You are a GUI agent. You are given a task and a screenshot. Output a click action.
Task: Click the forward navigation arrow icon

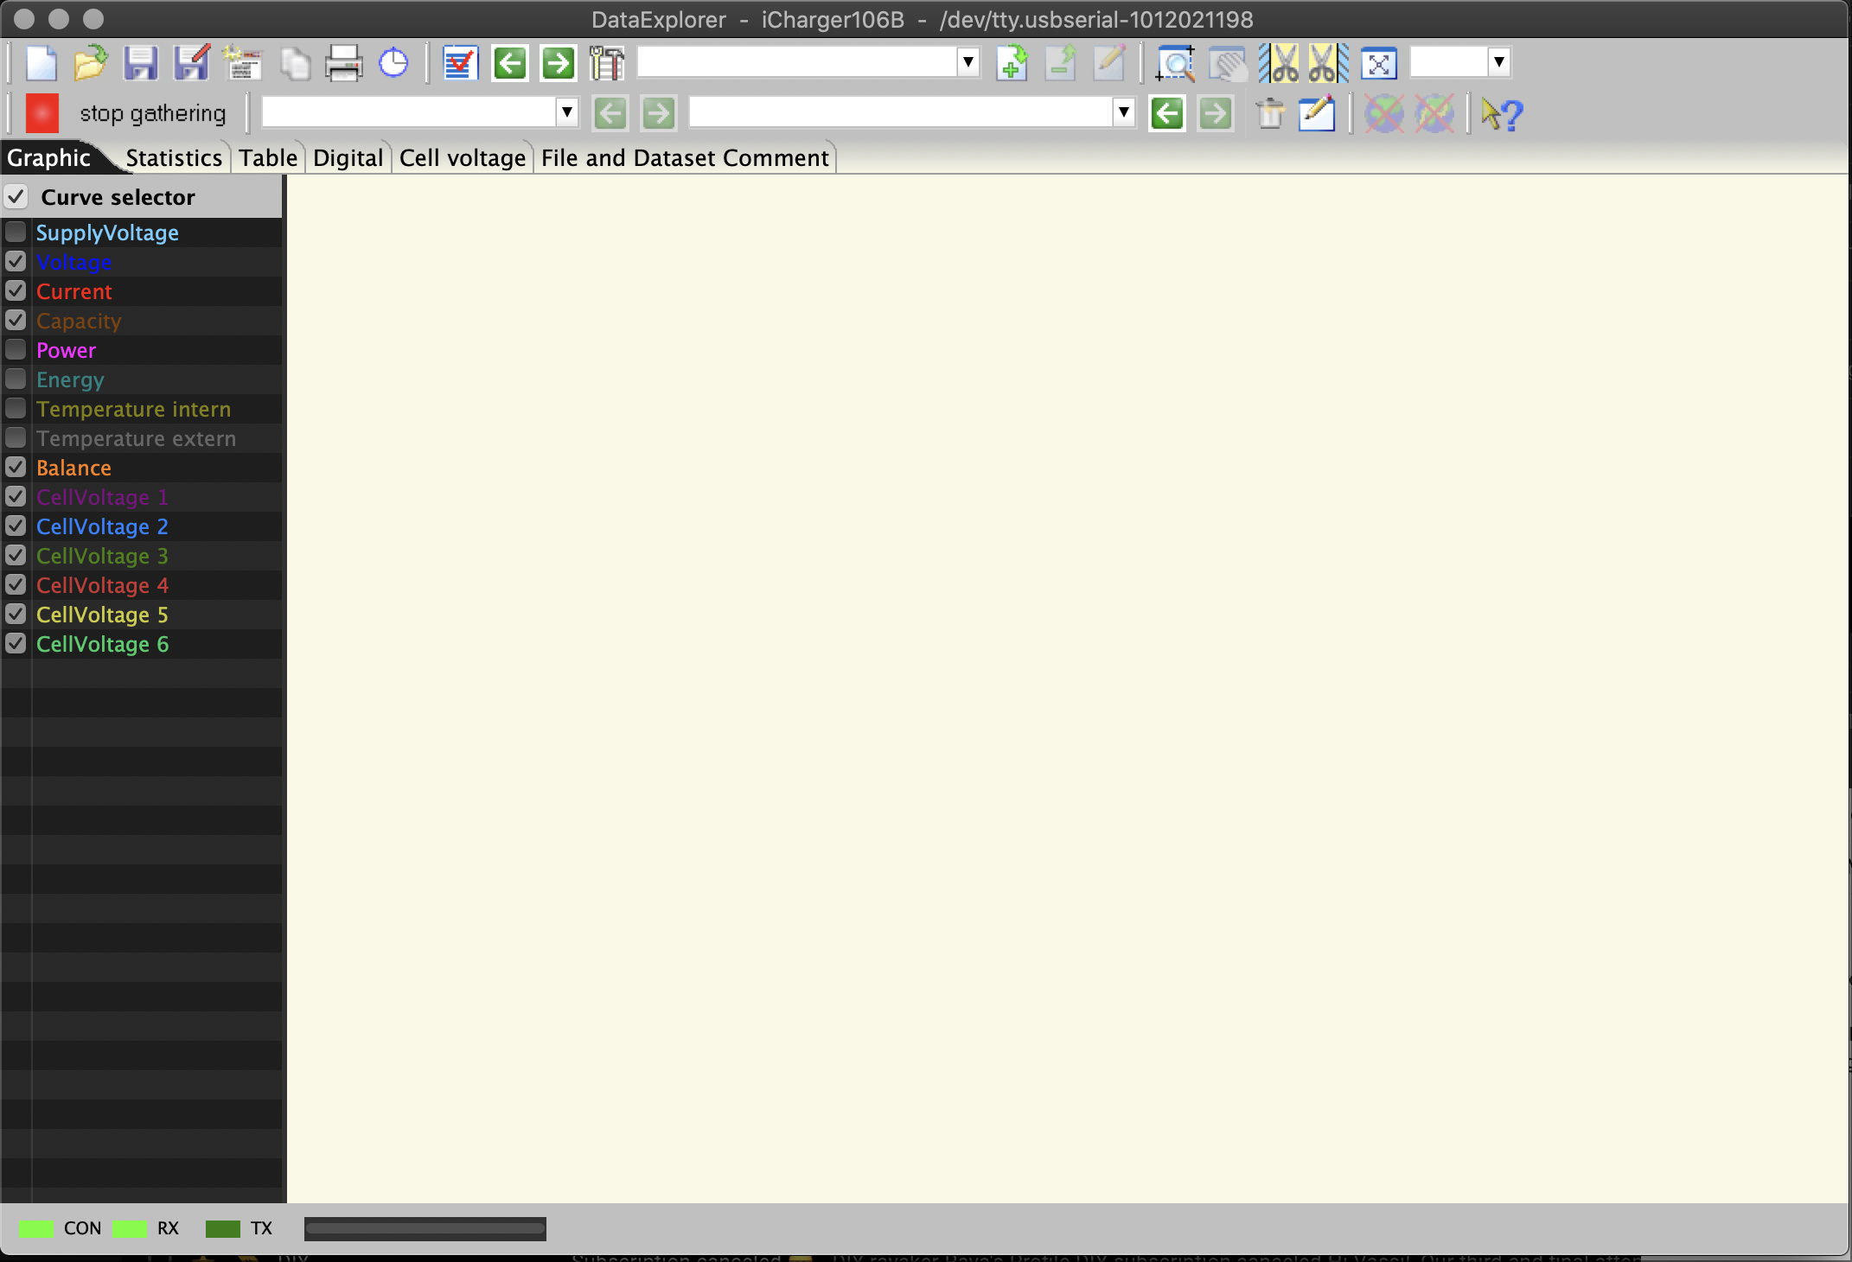558,61
